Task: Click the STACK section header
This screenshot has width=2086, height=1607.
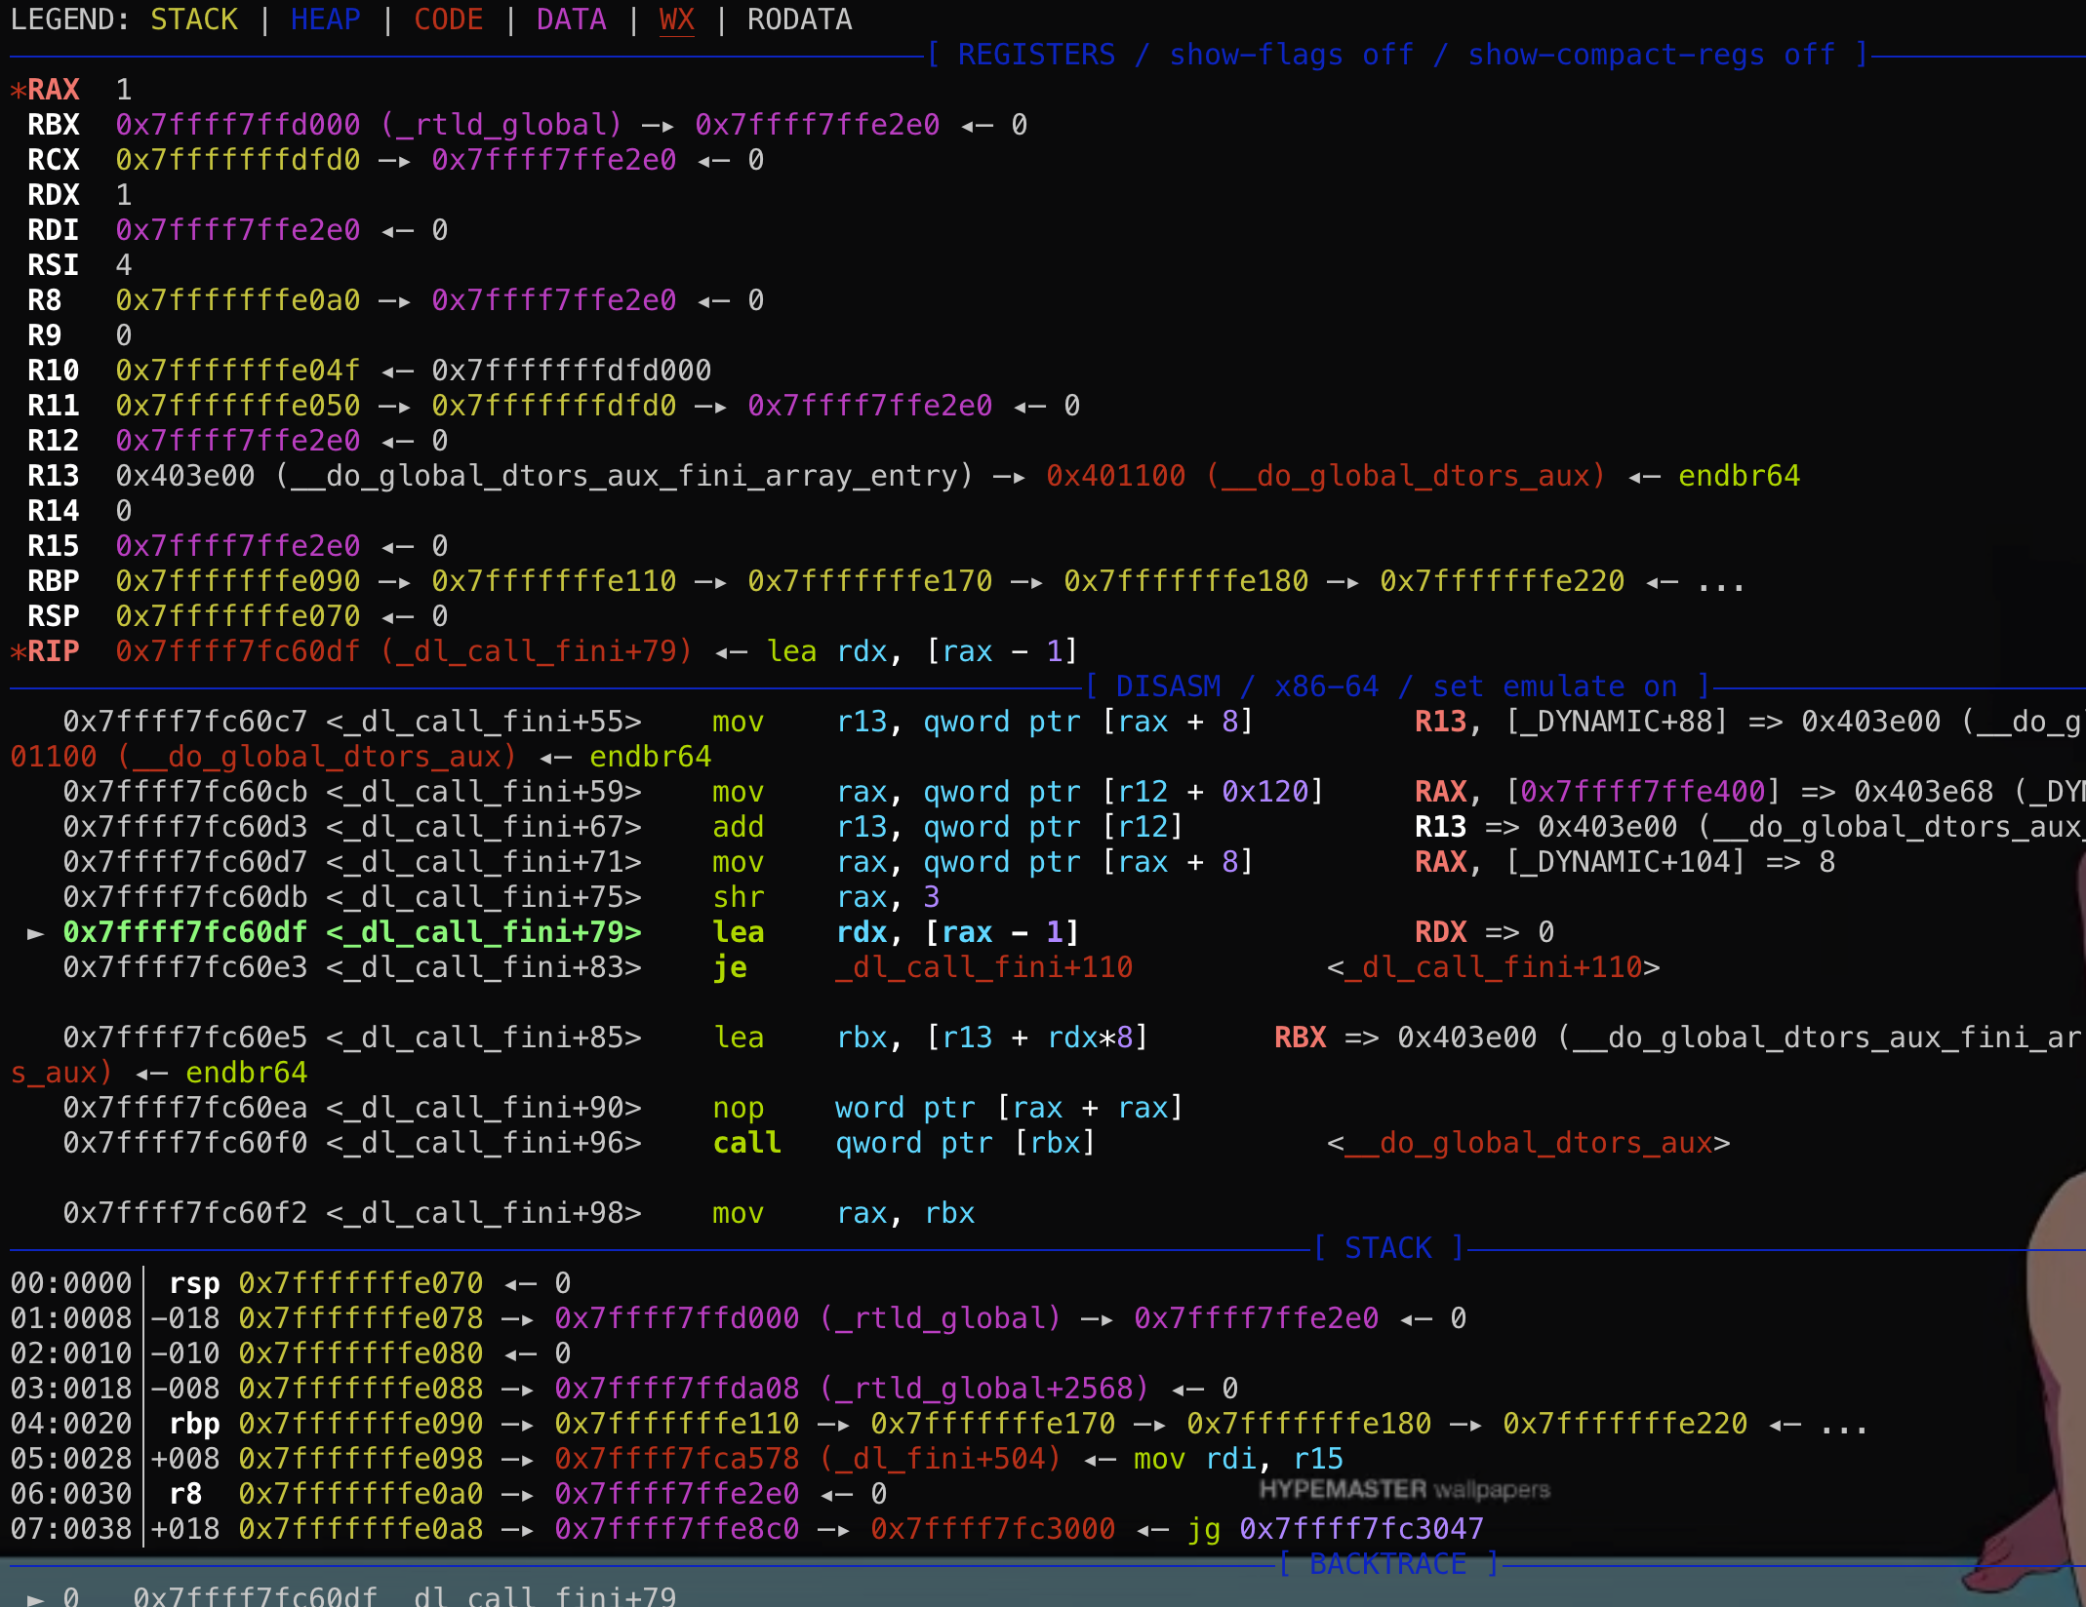Action: click(1387, 1248)
